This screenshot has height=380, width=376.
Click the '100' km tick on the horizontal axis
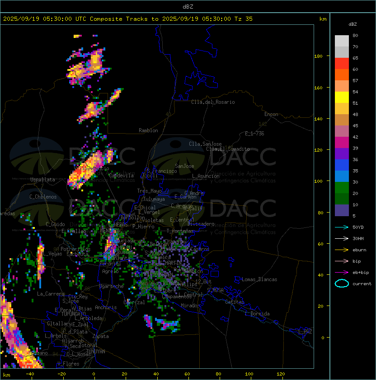click(249, 374)
